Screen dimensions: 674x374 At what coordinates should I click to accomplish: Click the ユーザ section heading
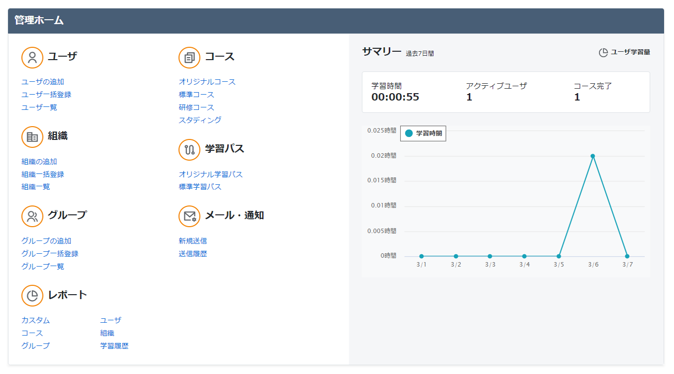tap(63, 57)
